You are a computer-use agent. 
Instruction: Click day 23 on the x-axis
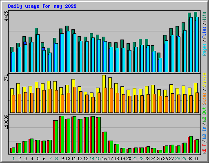click(147, 159)
